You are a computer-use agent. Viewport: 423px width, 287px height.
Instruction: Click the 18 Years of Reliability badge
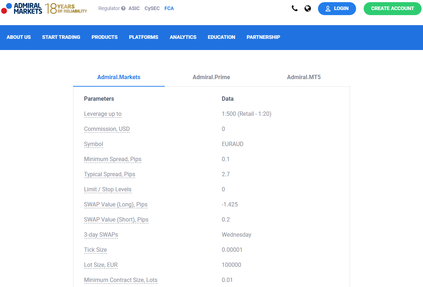66,8
